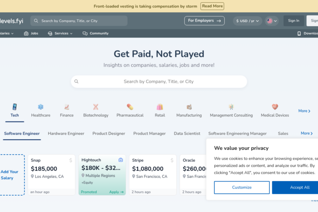This screenshot has width=318, height=212.
Task: Click the Medical Devices label
Action: (x=275, y=115)
